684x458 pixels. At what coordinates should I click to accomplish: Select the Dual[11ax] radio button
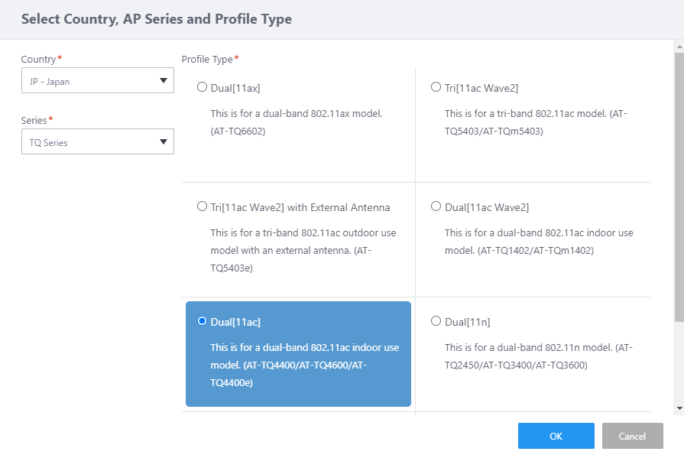pos(202,87)
